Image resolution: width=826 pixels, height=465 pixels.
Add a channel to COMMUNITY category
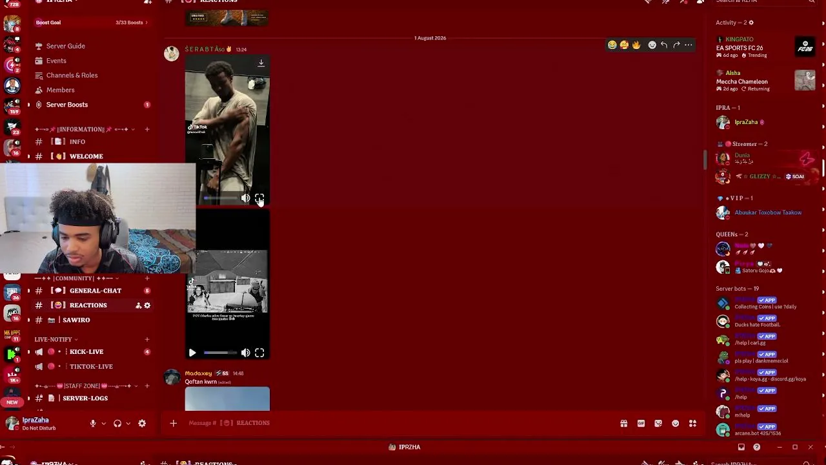(x=146, y=278)
